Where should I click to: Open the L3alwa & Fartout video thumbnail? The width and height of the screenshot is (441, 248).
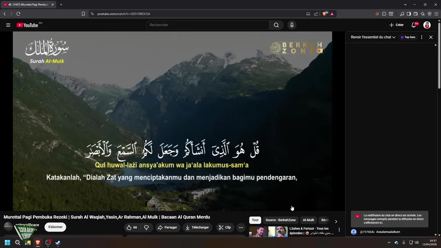(x=268, y=231)
